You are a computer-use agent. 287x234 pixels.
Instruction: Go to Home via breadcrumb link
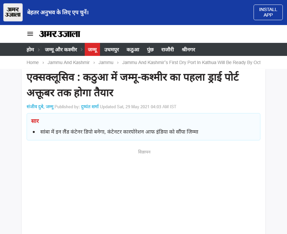32,62
